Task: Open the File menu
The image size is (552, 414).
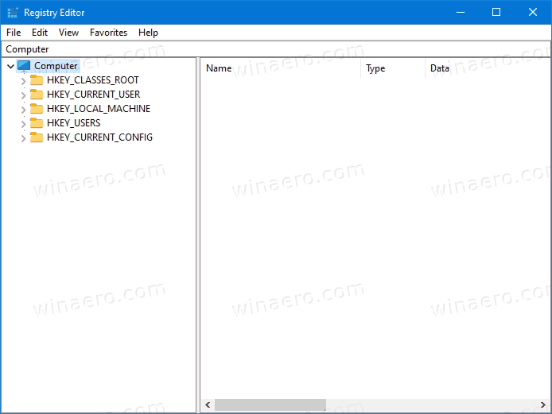Action: pos(14,33)
